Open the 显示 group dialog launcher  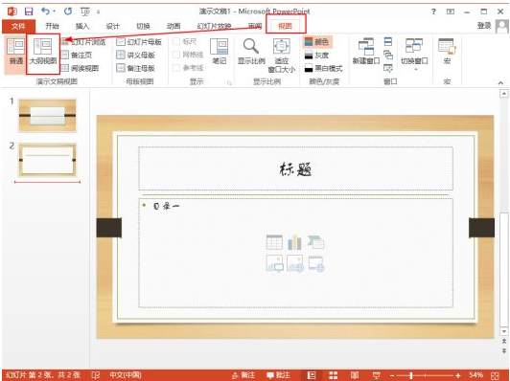click(230, 83)
